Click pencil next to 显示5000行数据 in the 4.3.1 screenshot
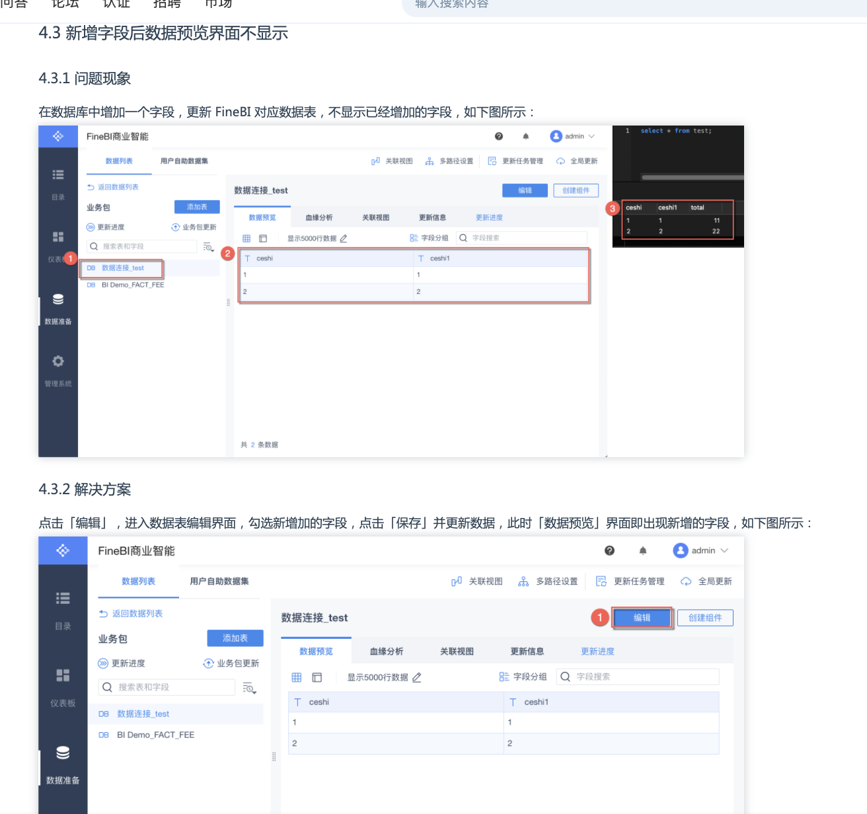The width and height of the screenshot is (867, 814). point(344,238)
